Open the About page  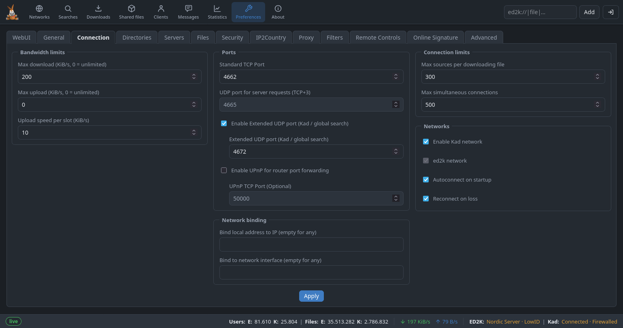coord(278,12)
